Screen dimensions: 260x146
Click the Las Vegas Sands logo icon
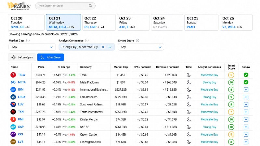tap(13, 142)
